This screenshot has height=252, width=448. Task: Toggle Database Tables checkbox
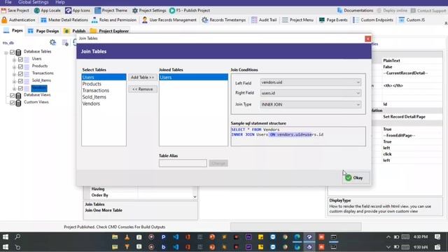[x=12, y=52]
